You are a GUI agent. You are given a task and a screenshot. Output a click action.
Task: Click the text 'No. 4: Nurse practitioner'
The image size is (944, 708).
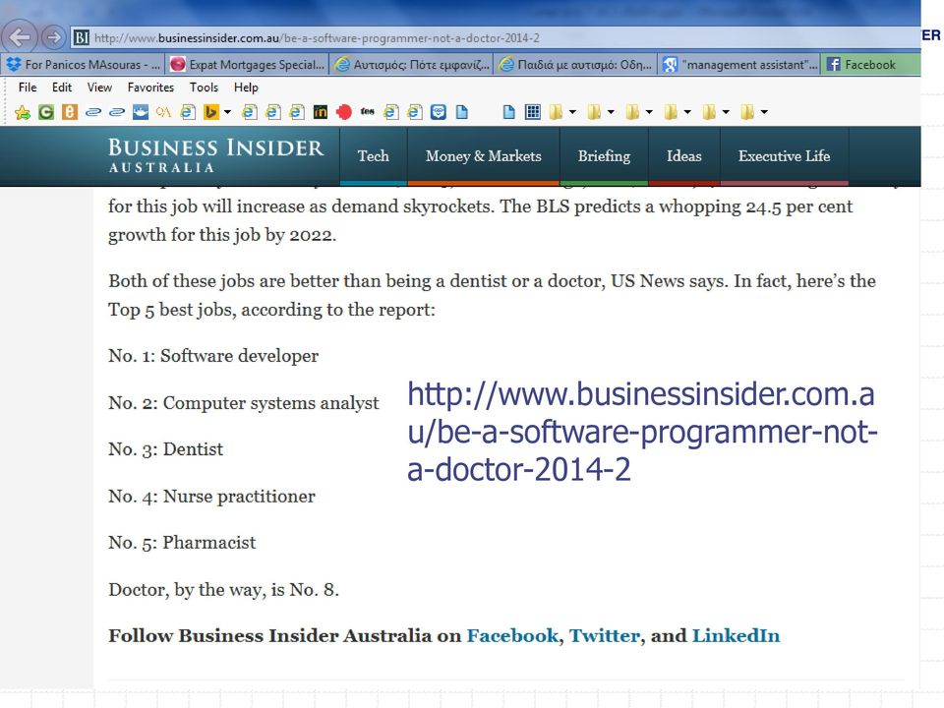point(211,496)
